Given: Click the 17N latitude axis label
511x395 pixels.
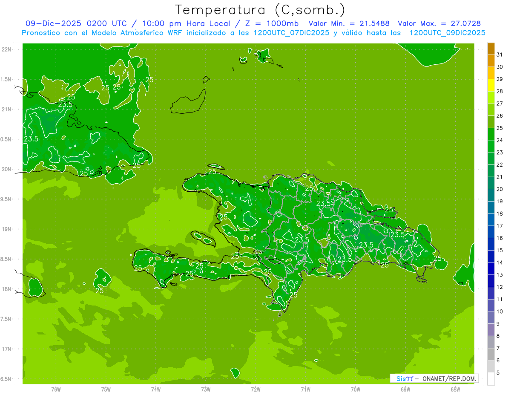Looking at the screenshot, I should pyautogui.click(x=7, y=349).
